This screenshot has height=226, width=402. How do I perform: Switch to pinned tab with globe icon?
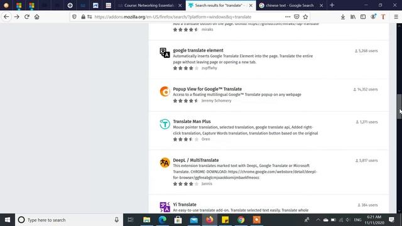(x=70, y=6)
